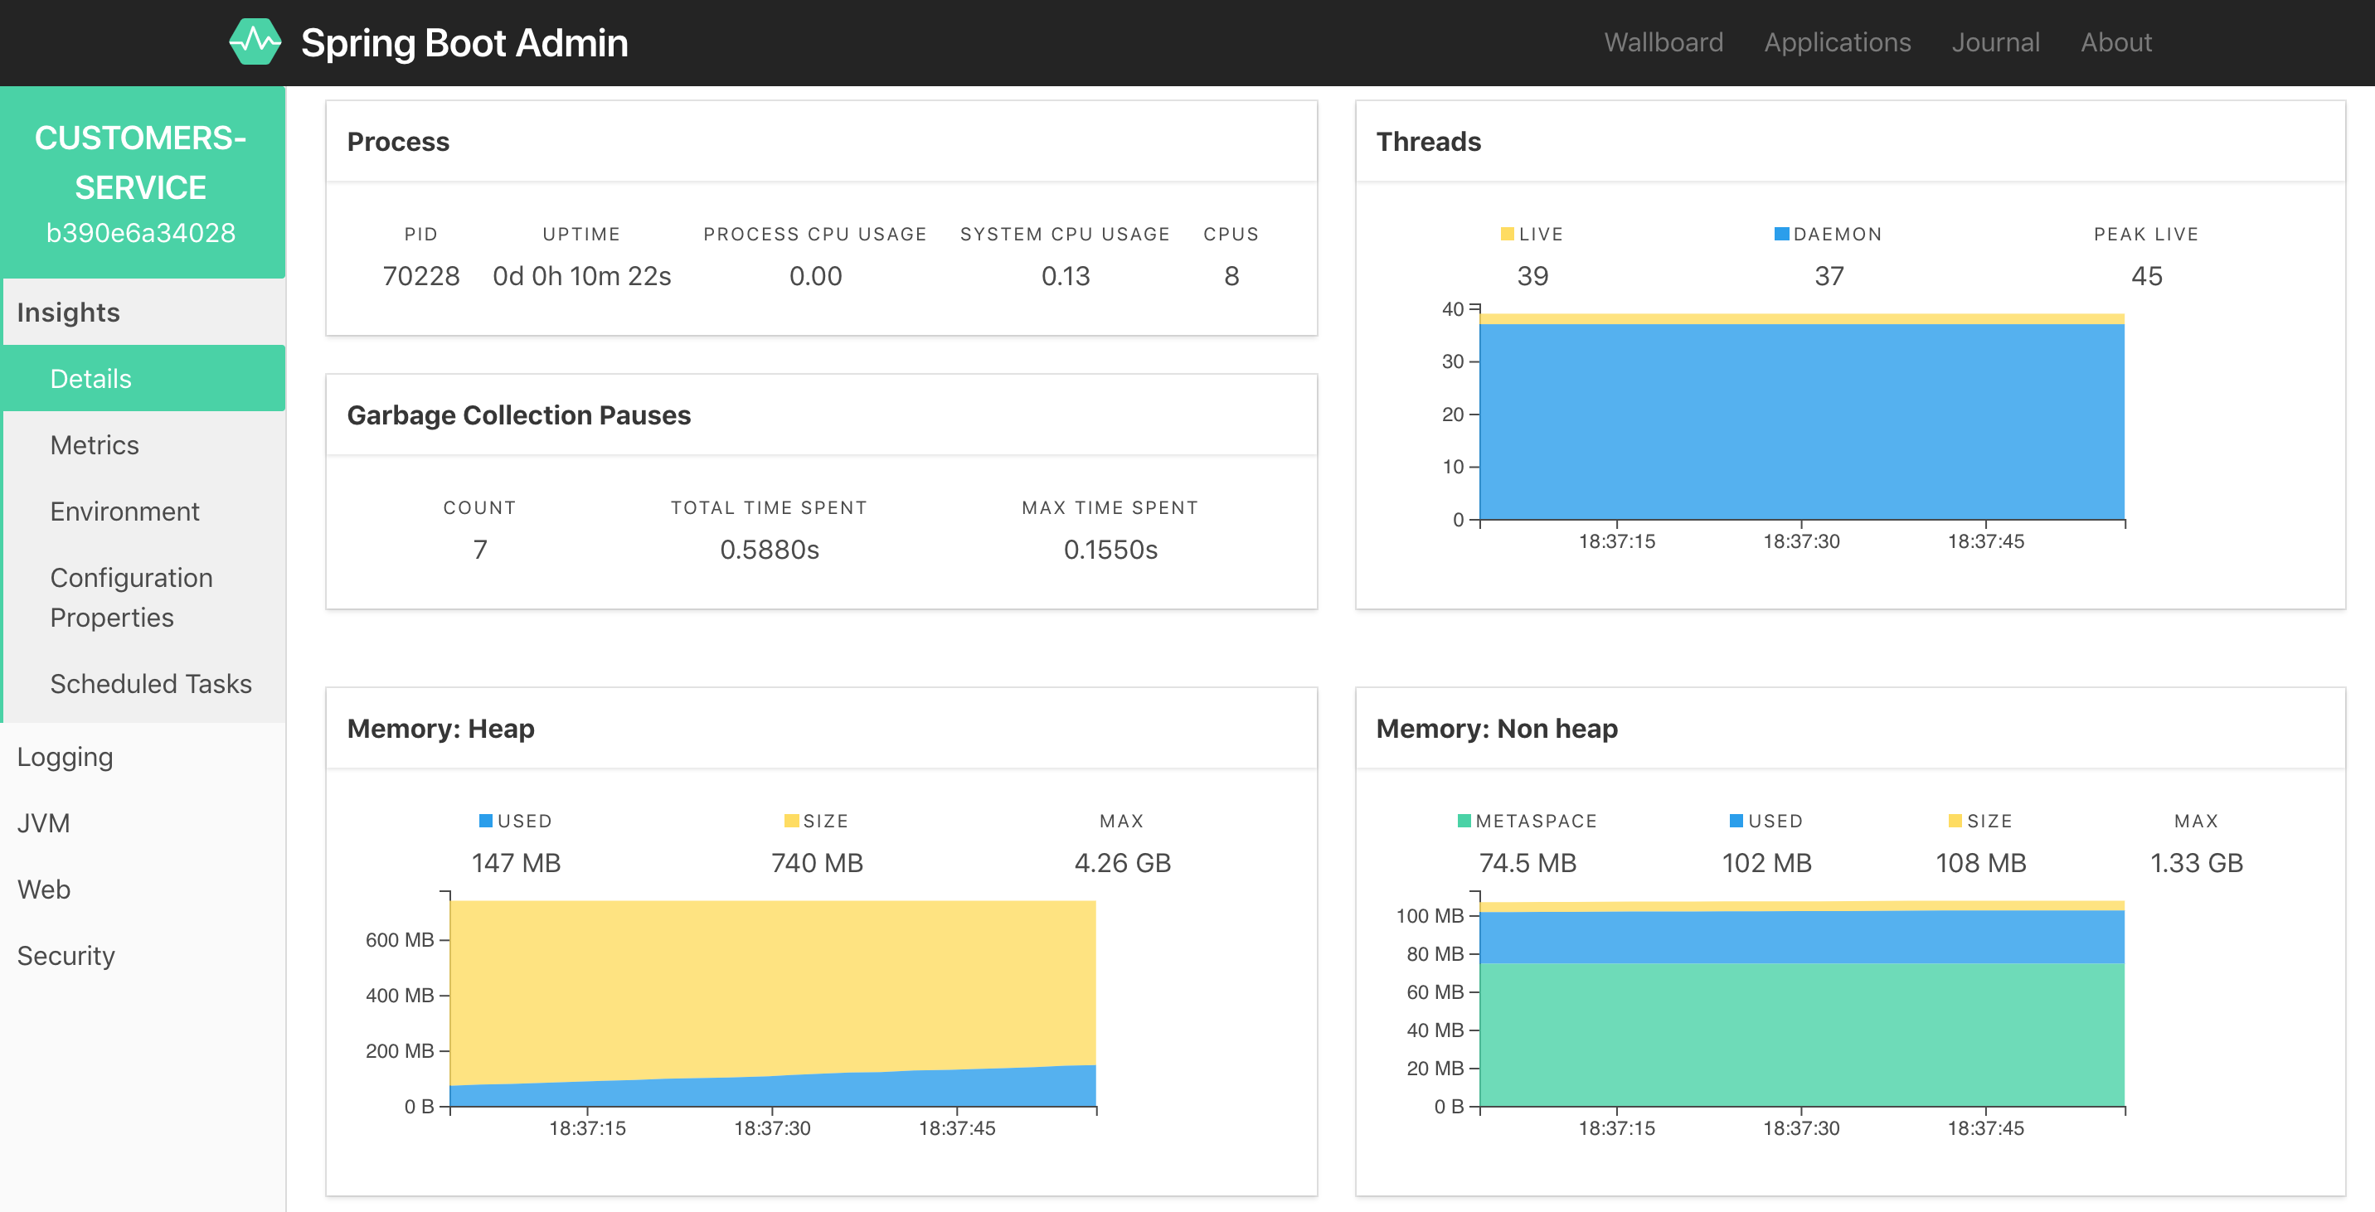The image size is (2375, 1212).
Task: Click the yellow SIZE non-heap legend swatch
Action: click(1955, 820)
